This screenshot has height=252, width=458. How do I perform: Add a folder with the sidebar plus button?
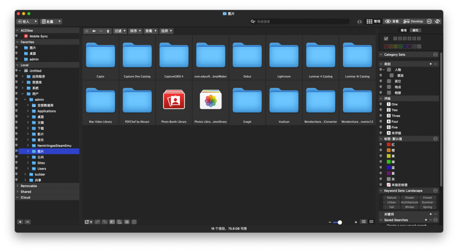coord(20,222)
